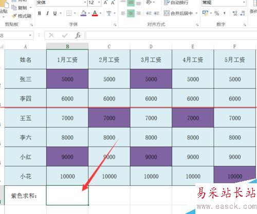Select column B header
257x214 pixels.
tap(67, 46)
